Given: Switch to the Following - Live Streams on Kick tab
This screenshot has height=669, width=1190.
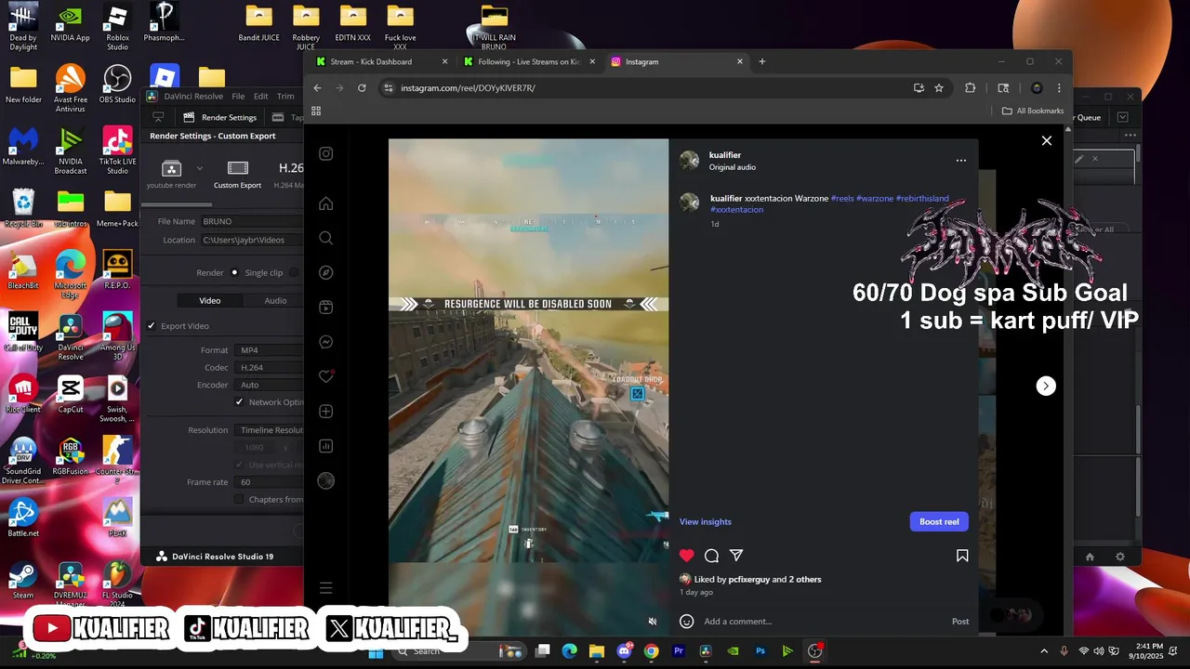Looking at the screenshot, I should pyautogui.click(x=527, y=61).
